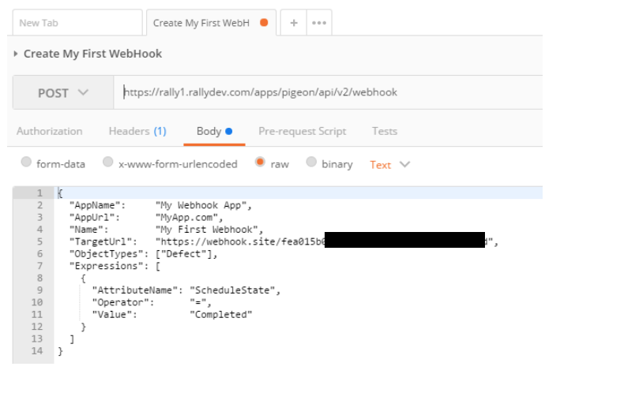The width and height of the screenshot is (639, 404).
Task: Click the plus icon to open a new tab
Action: point(293,23)
